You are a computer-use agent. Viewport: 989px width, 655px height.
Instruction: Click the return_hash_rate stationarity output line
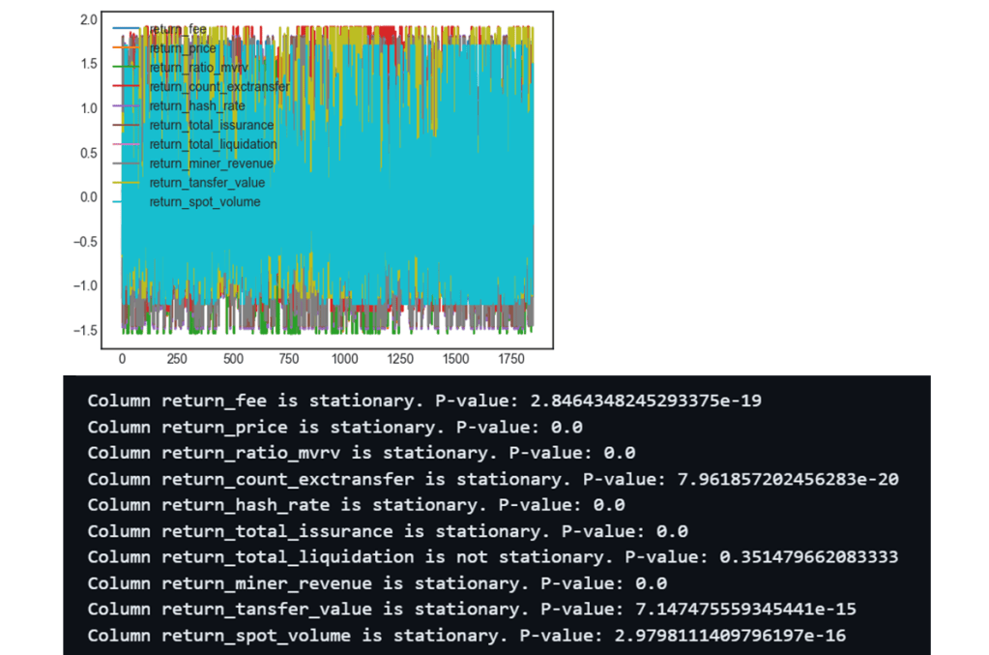pos(356,505)
